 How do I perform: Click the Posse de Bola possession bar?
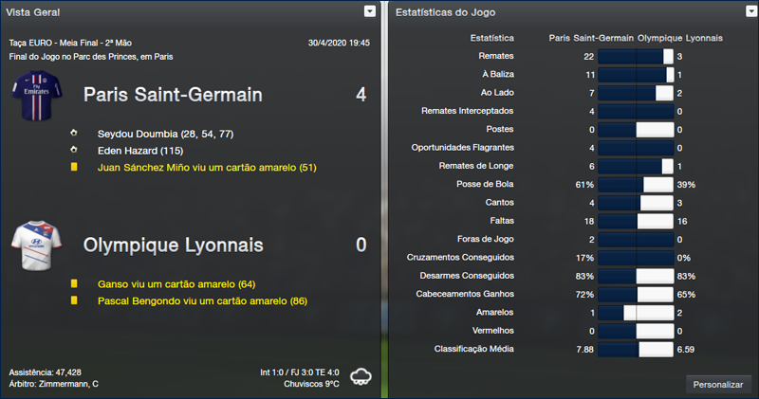(x=636, y=184)
